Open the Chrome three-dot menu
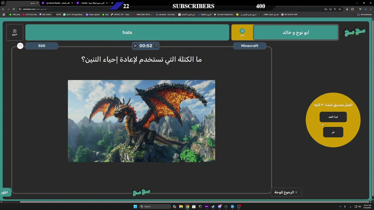 click(370, 9)
